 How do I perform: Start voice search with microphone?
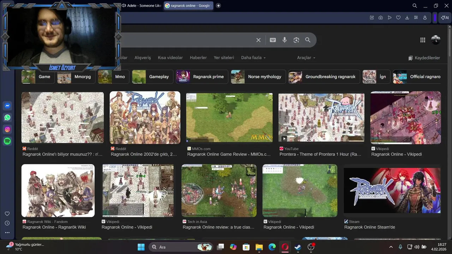(285, 40)
